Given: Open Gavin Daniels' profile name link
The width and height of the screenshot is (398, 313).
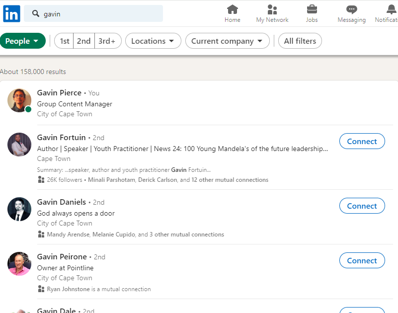Looking at the screenshot, I should (62, 202).
